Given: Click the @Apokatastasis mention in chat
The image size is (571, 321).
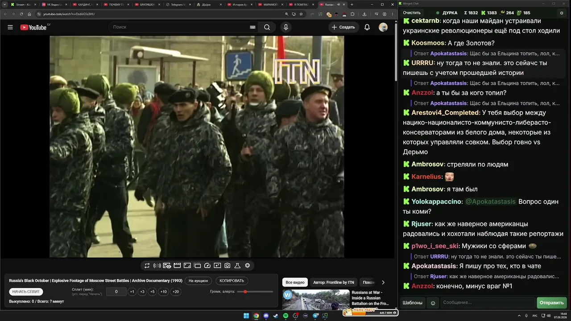Looking at the screenshot, I should tap(490, 202).
